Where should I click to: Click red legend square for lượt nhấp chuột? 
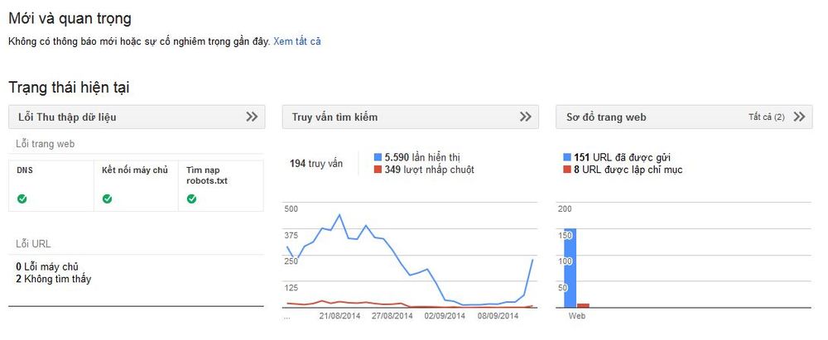point(378,170)
